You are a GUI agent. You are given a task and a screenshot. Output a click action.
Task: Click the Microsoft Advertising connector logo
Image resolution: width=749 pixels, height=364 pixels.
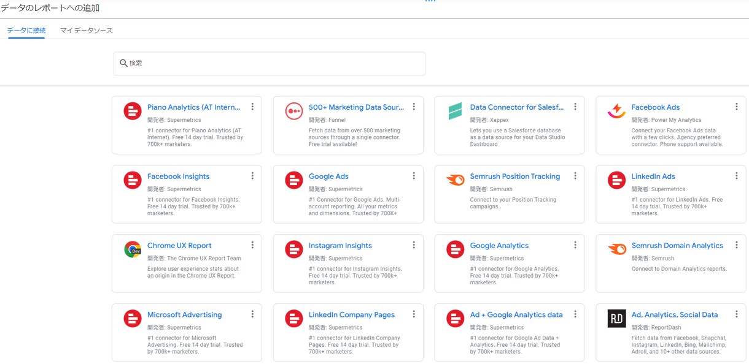133,319
